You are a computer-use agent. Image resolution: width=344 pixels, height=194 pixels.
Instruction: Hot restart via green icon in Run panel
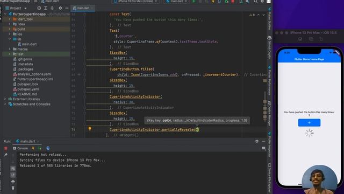coord(40,148)
